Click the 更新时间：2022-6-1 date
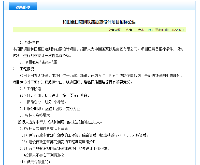The width and height of the screenshot is (200, 165). click(x=169, y=30)
